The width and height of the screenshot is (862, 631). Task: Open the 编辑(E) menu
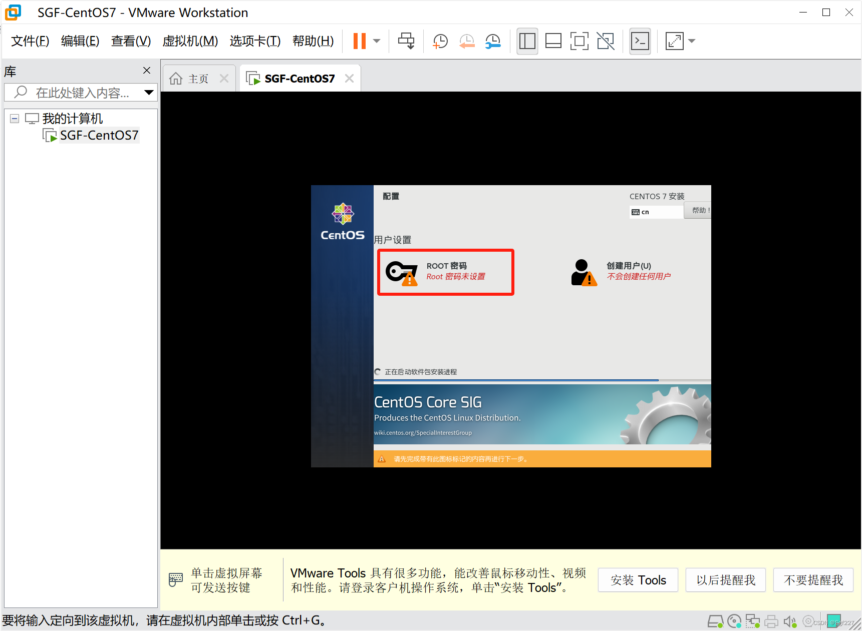click(80, 41)
